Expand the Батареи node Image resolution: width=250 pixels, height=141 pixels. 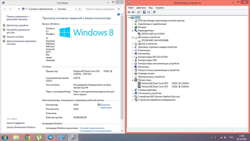(132, 27)
